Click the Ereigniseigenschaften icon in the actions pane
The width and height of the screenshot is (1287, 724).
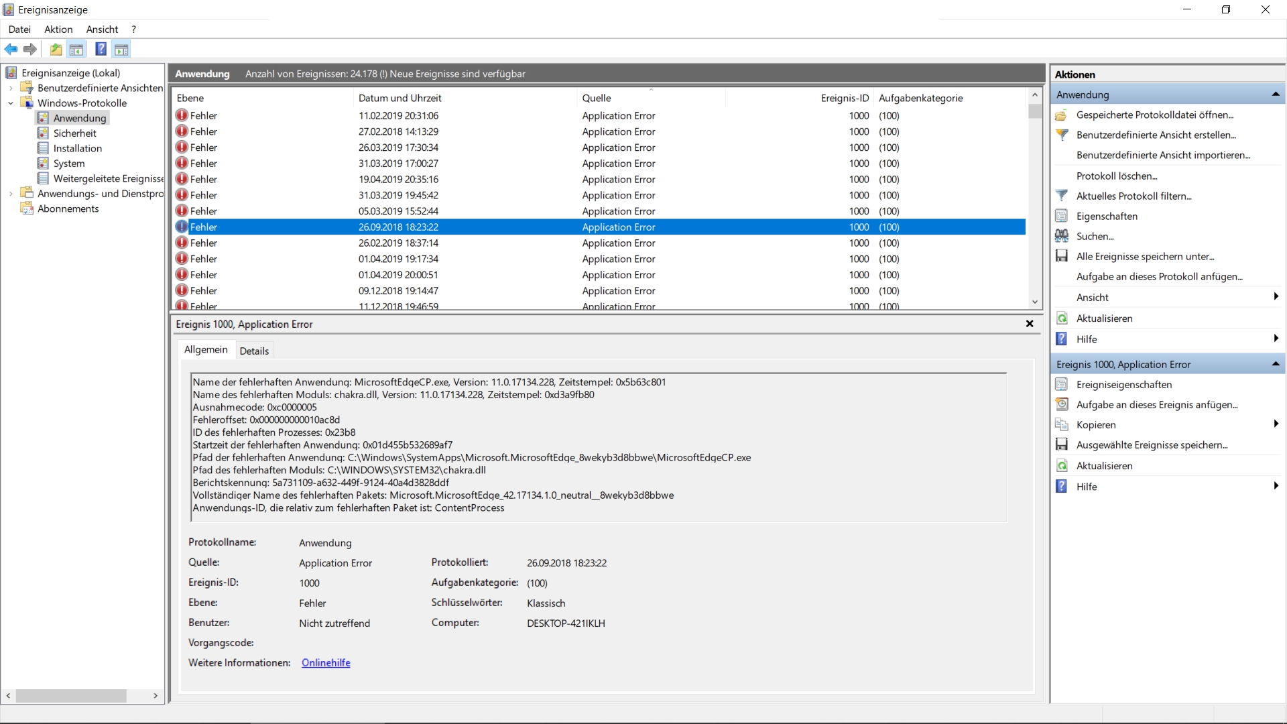click(x=1062, y=384)
